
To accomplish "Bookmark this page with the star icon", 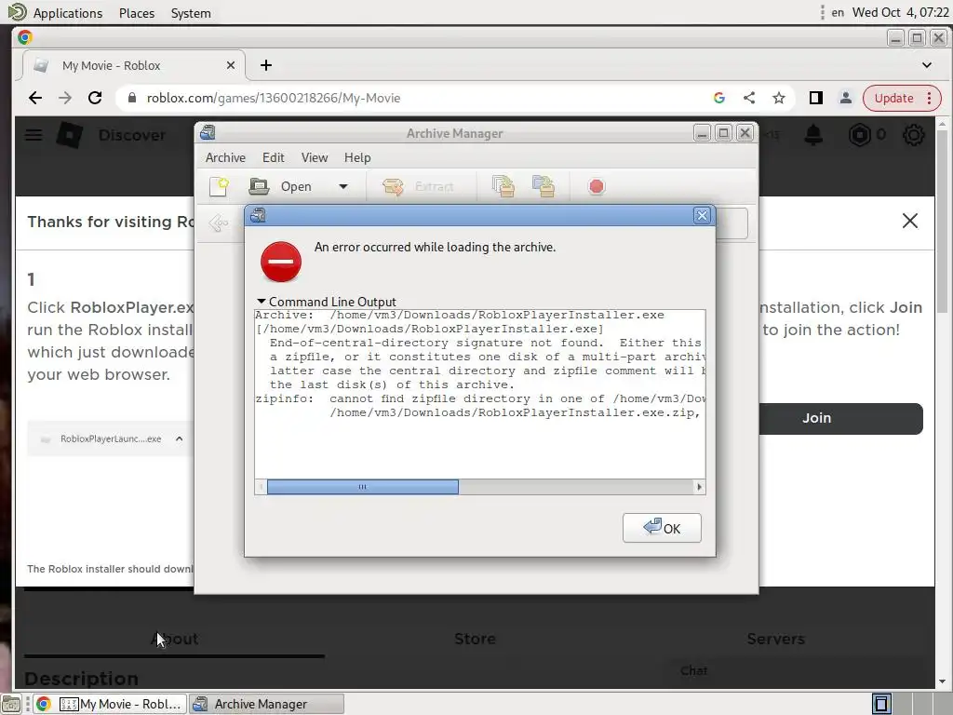I will (779, 98).
